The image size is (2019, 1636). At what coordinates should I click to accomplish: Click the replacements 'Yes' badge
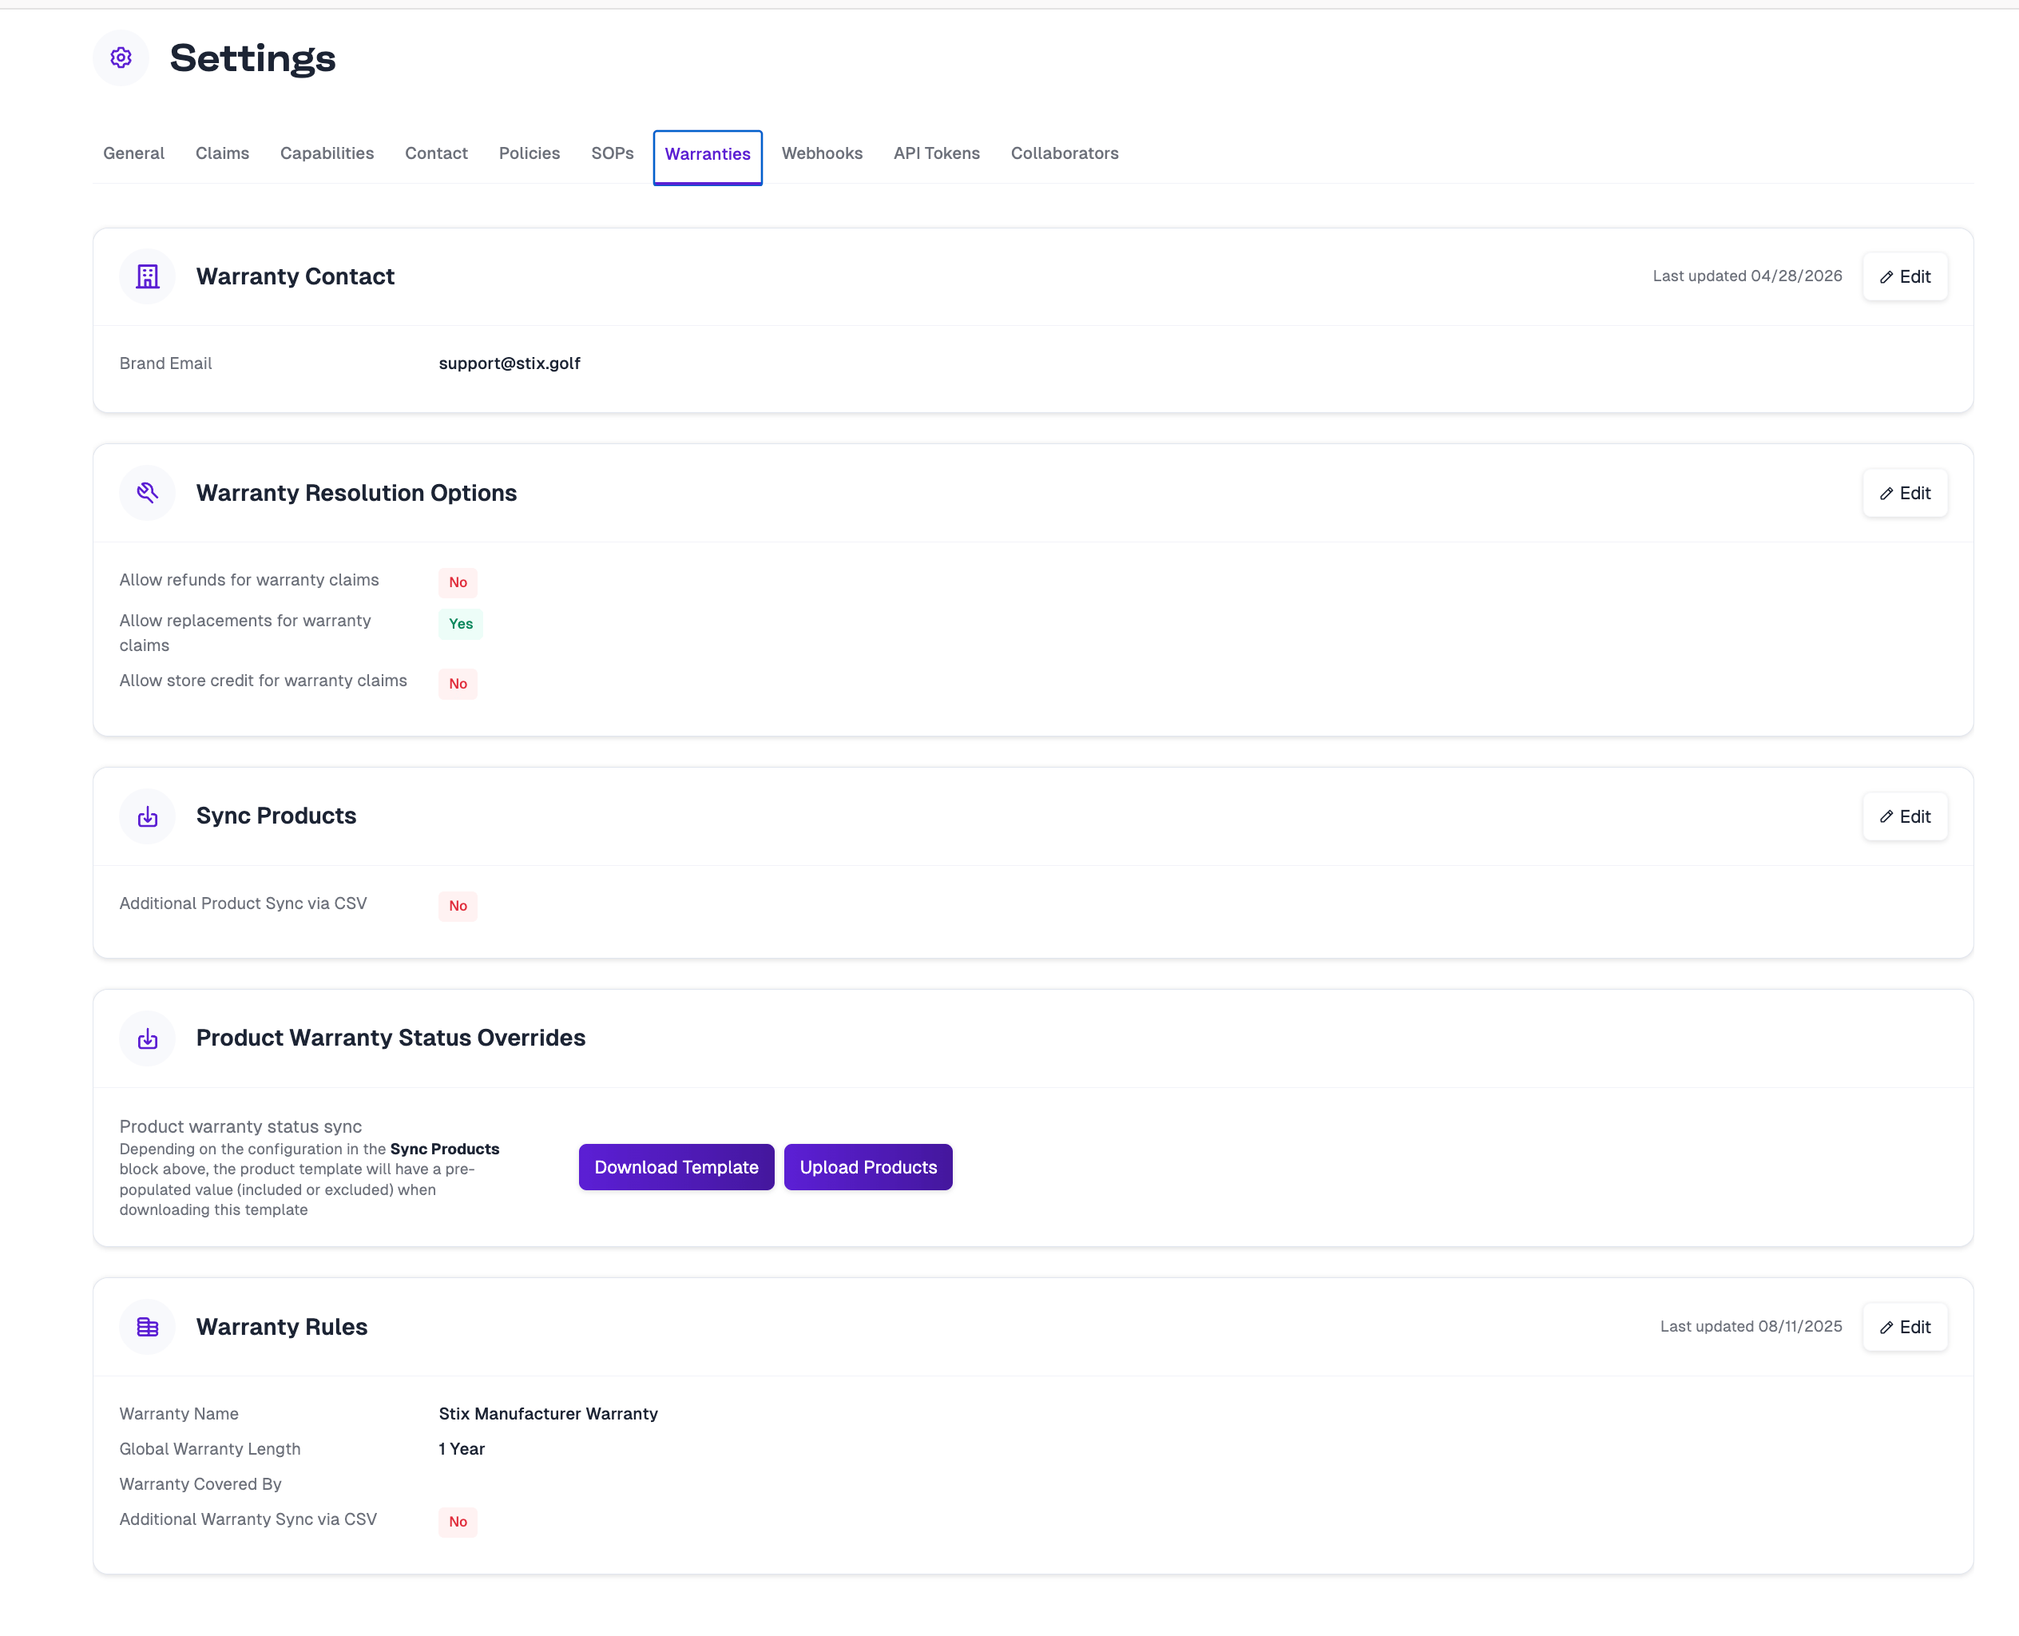pos(461,624)
